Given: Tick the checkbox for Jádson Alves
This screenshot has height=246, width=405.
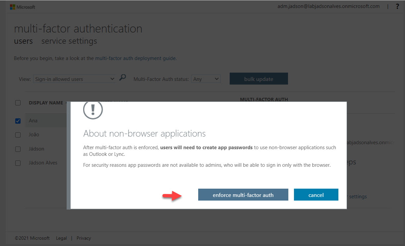Looking at the screenshot, I should (x=18, y=163).
